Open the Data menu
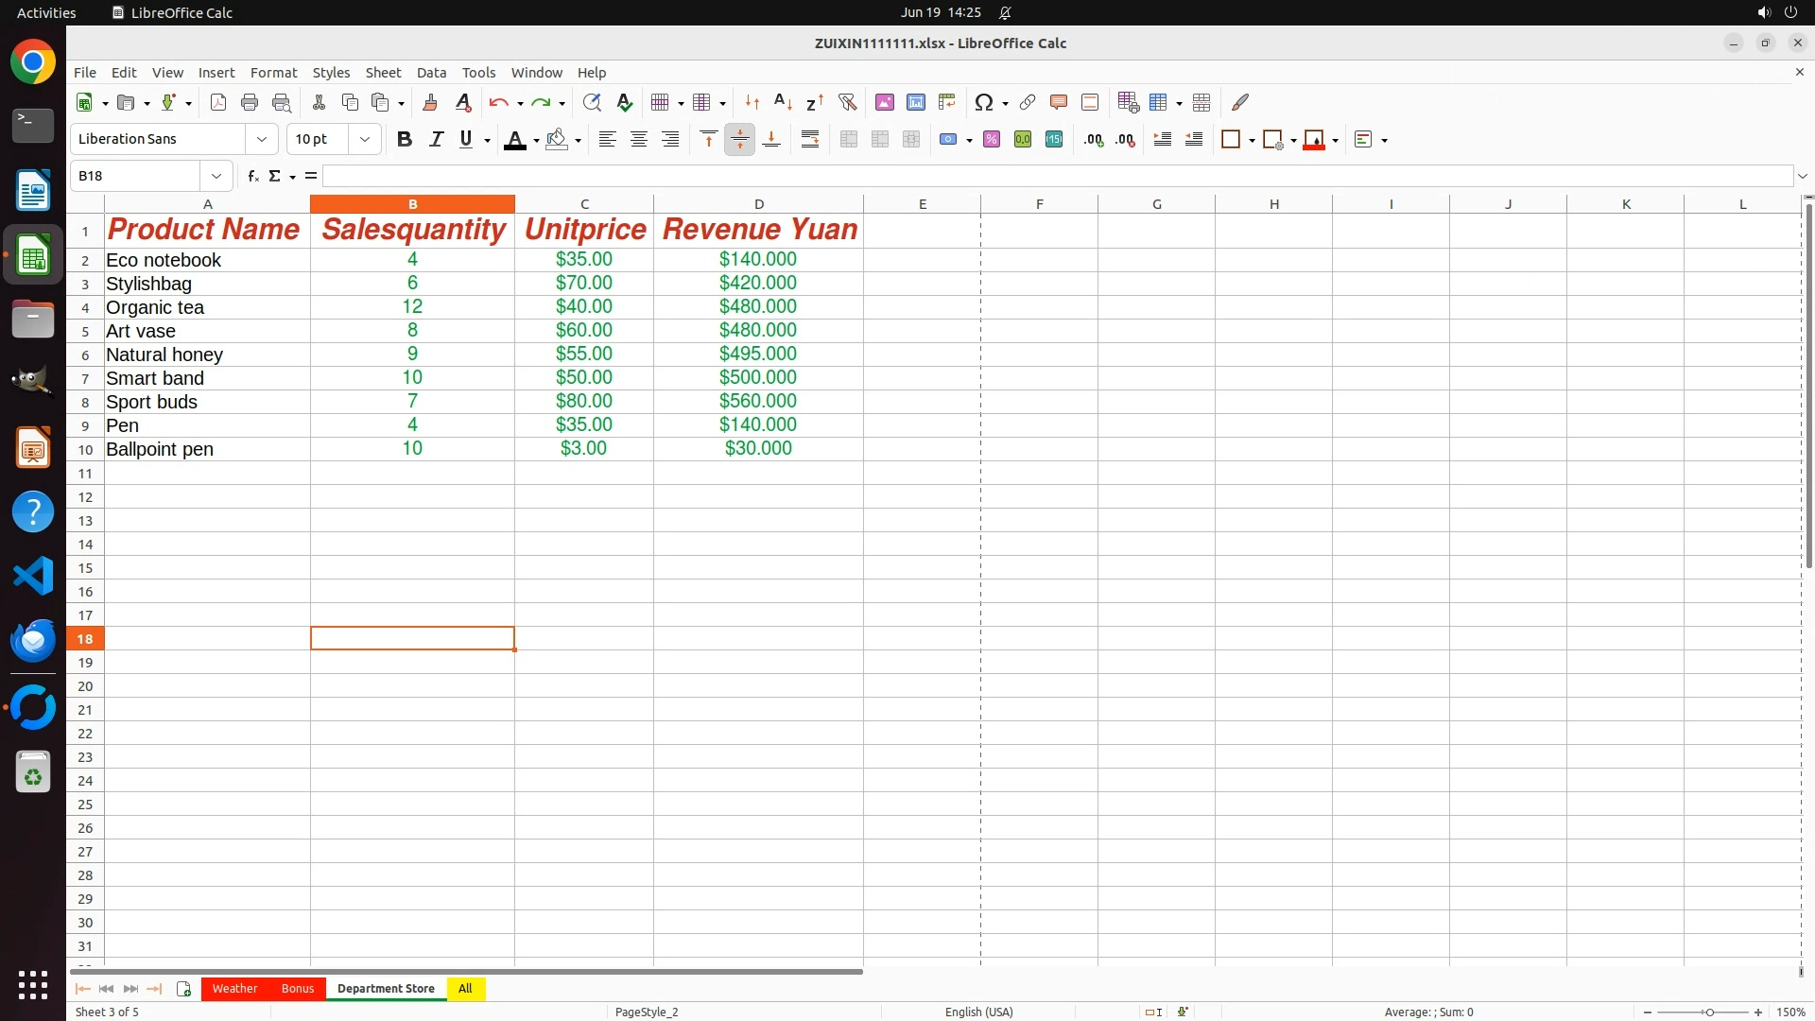 431,73
